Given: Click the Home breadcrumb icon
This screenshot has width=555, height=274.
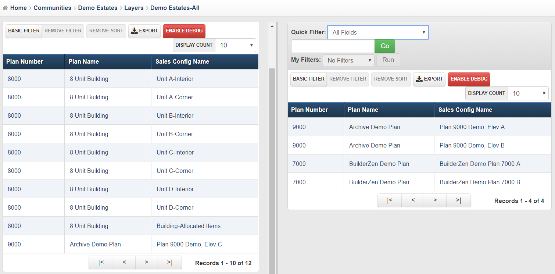Looking at the screenshot, I should 4,8.
